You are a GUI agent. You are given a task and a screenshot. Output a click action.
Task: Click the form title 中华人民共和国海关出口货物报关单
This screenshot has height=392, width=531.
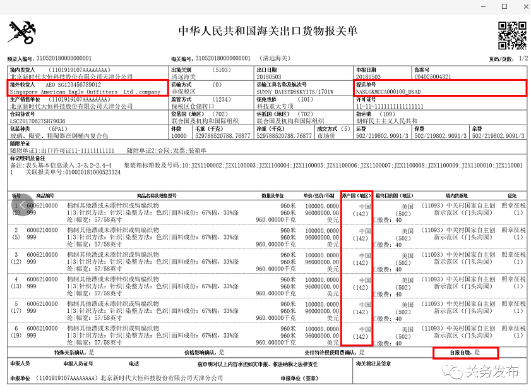point(268,31)
